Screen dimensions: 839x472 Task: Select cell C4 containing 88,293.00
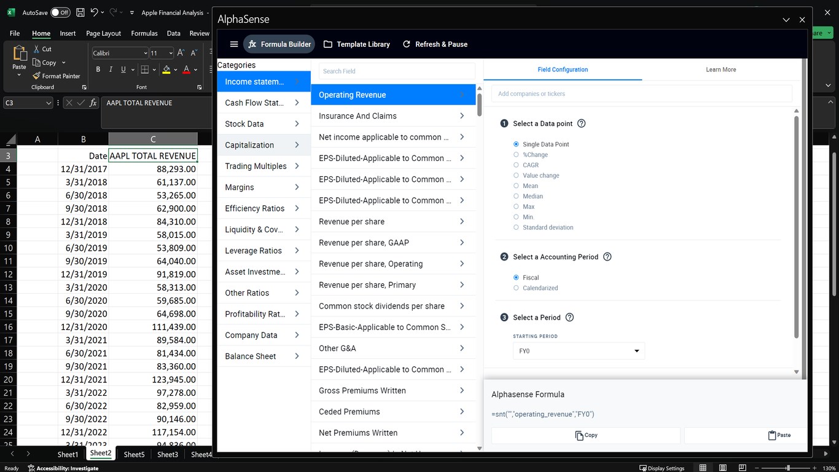(x=153, y=169)
